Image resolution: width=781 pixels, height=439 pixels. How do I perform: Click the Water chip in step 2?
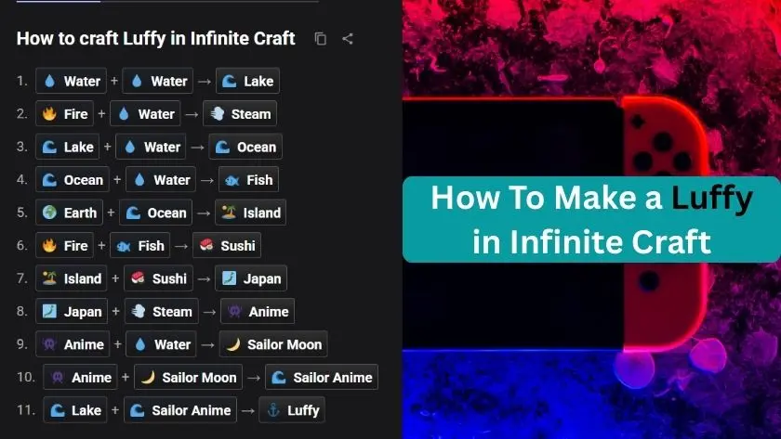[145, 114]
